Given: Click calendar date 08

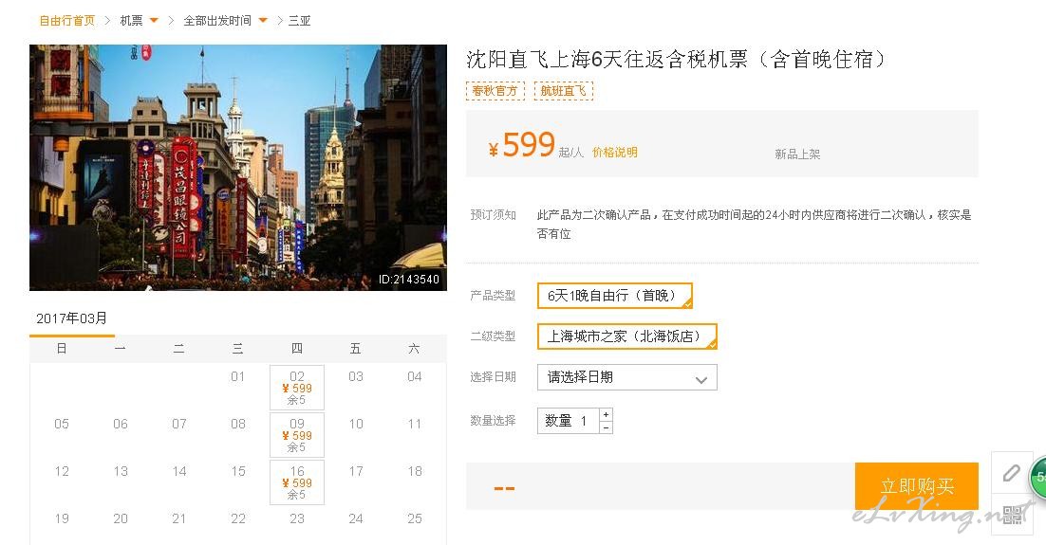Looking at the screenshot, I should click(x=238, y=424).
